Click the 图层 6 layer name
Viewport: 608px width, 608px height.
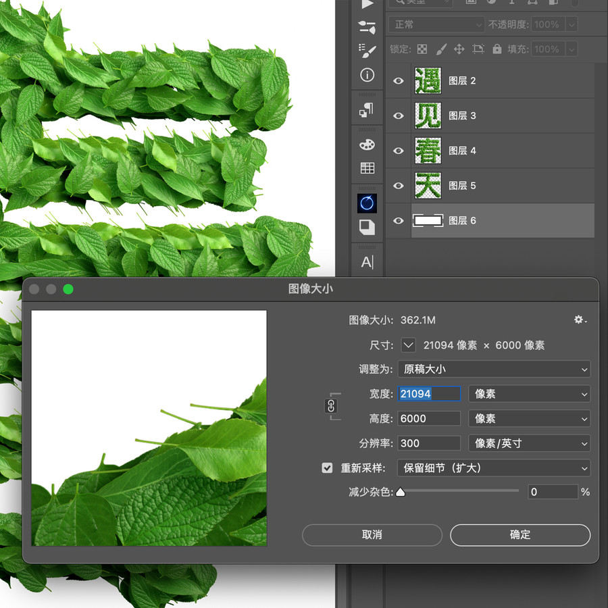[x=462, y=221]
